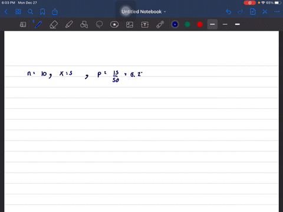The height and width of the screenshot is (212, 283).
Task: Activate the Laser pointer tool
Action: (160, 25)
